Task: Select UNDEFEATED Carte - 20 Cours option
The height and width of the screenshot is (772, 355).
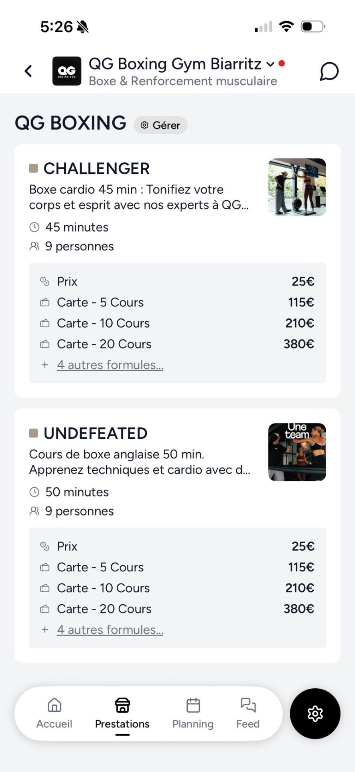Action: tap(104, 609)
